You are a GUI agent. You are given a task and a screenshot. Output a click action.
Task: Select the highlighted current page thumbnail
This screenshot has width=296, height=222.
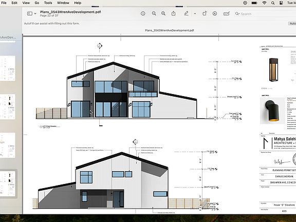coord(8,183)
